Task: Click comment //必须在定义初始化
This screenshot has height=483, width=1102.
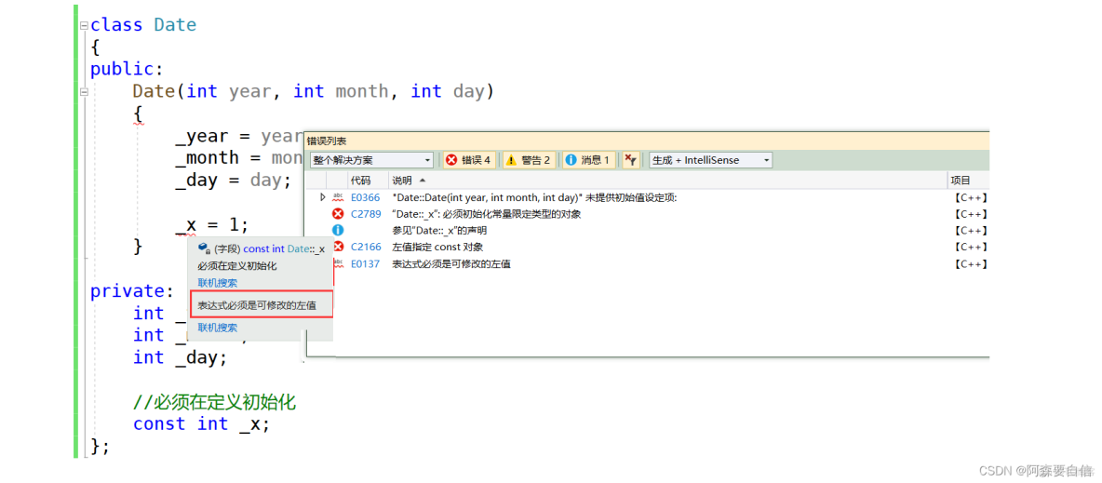Action: [214, 402]
